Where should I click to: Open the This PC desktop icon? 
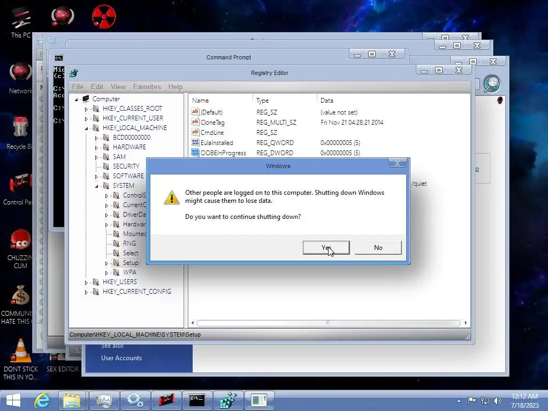point(20,23)
